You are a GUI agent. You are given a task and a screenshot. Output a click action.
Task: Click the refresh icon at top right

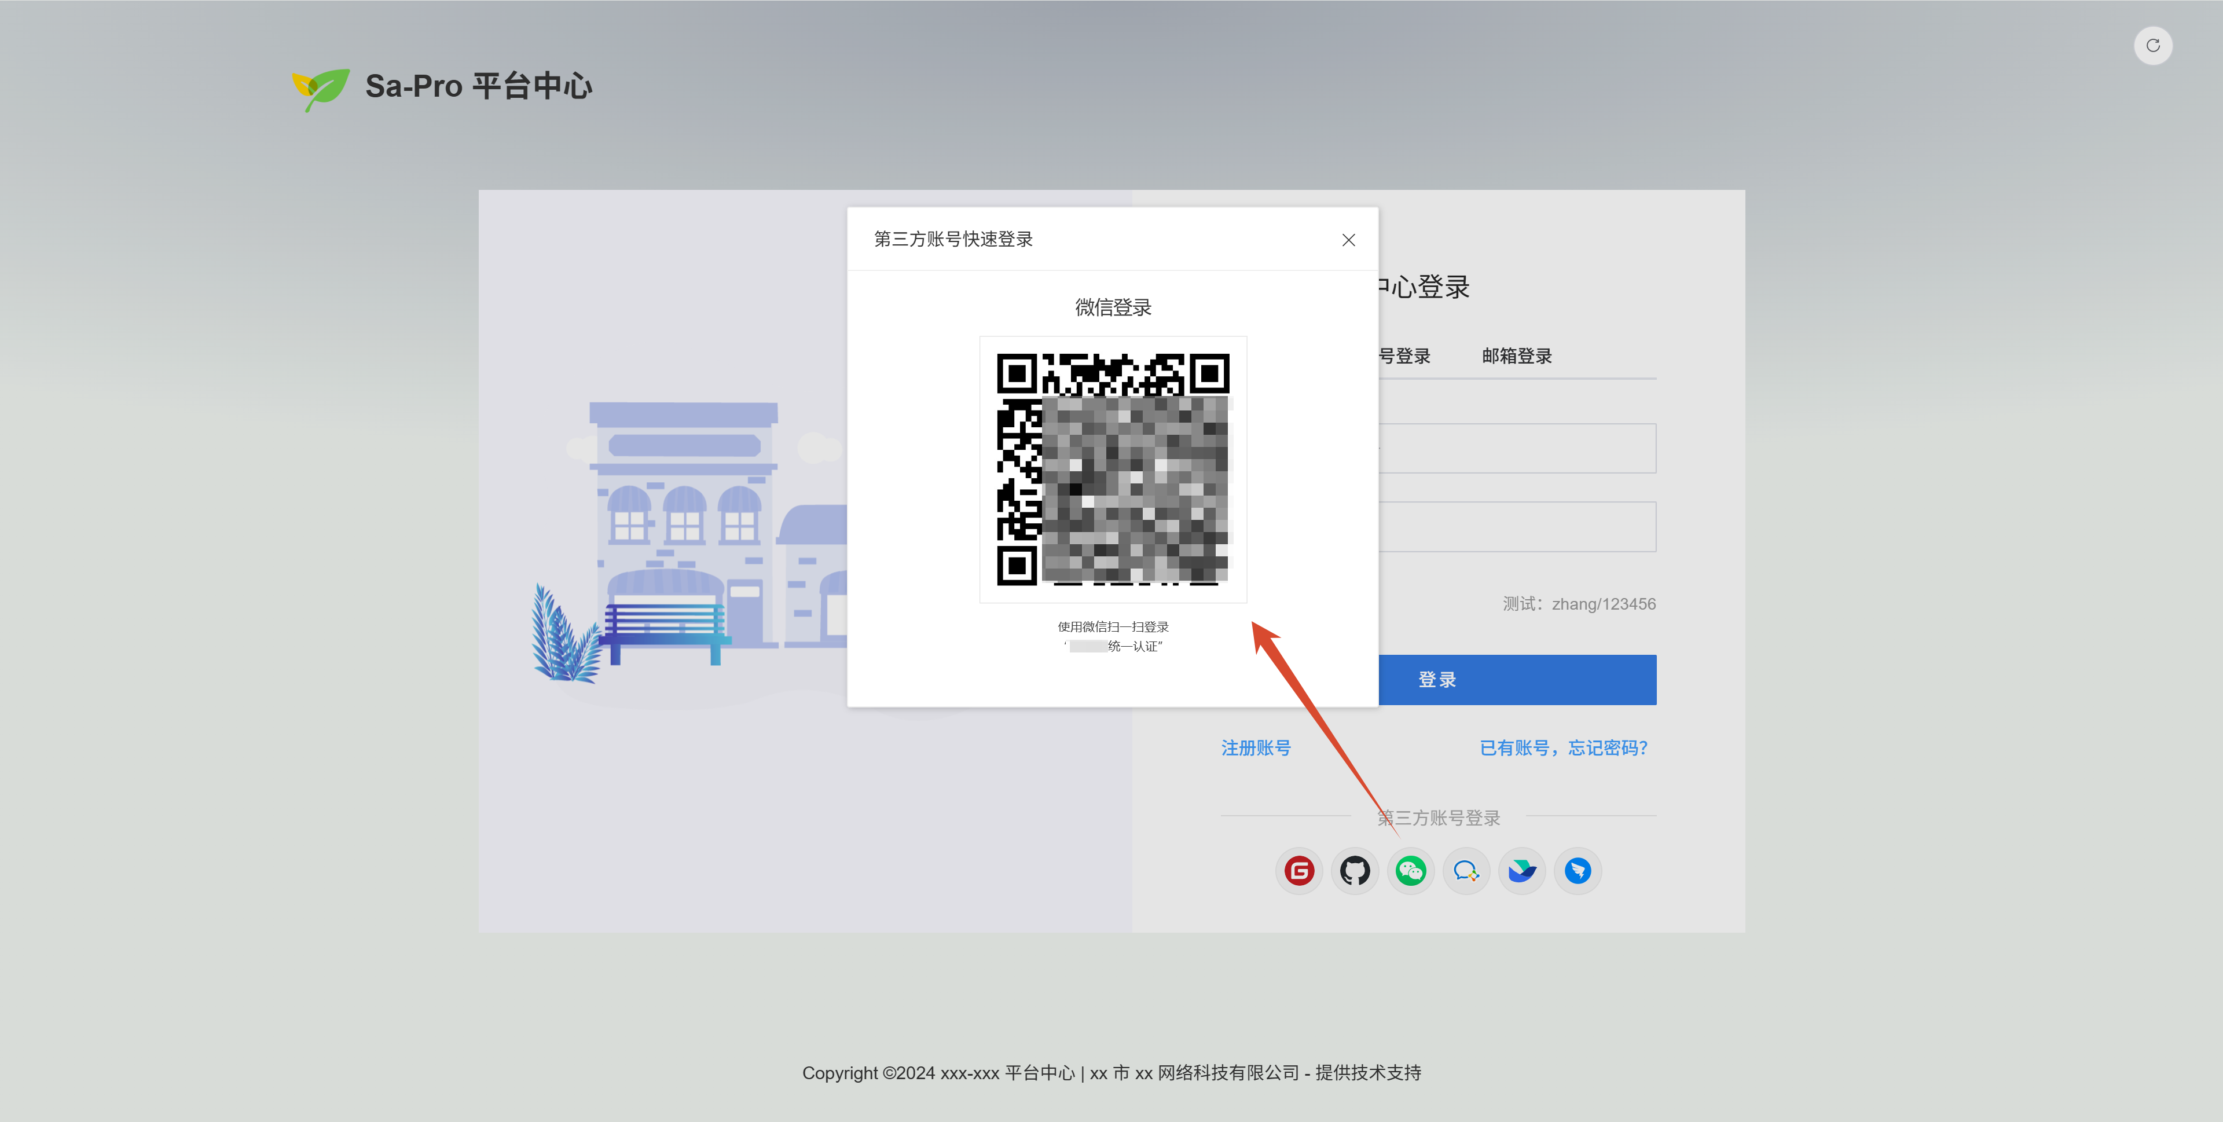tap(2153, 46)
